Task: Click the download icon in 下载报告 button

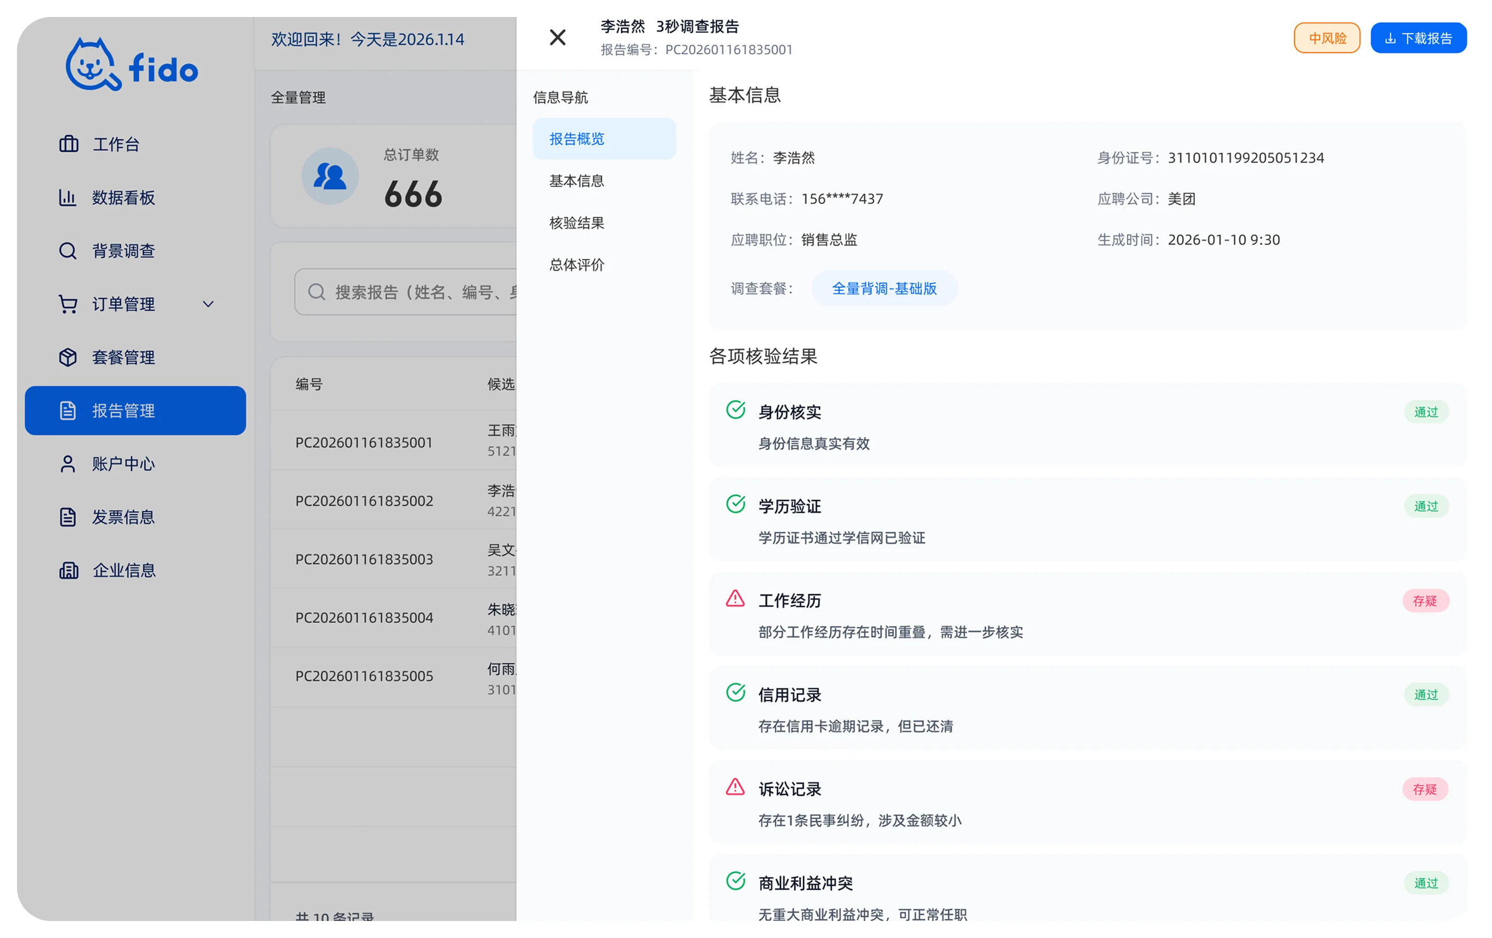Action: (x=1390, y=38)
